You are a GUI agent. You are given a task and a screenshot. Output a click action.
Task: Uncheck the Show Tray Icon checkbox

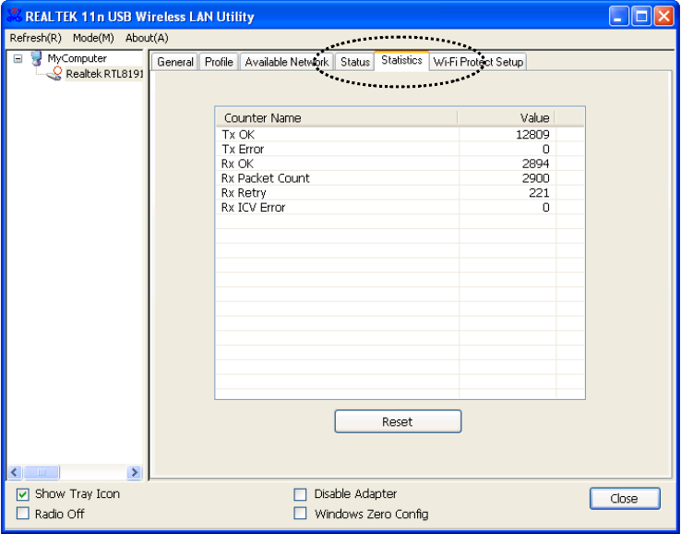(x=22, y=494)
